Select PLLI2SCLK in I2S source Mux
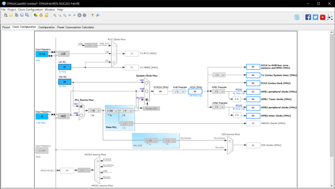 (x=230, y=141)
